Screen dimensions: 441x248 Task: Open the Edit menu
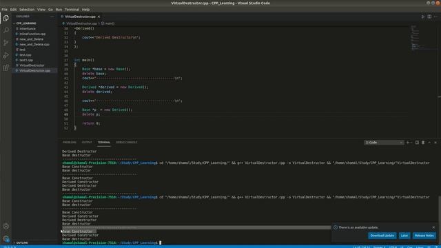13,9
